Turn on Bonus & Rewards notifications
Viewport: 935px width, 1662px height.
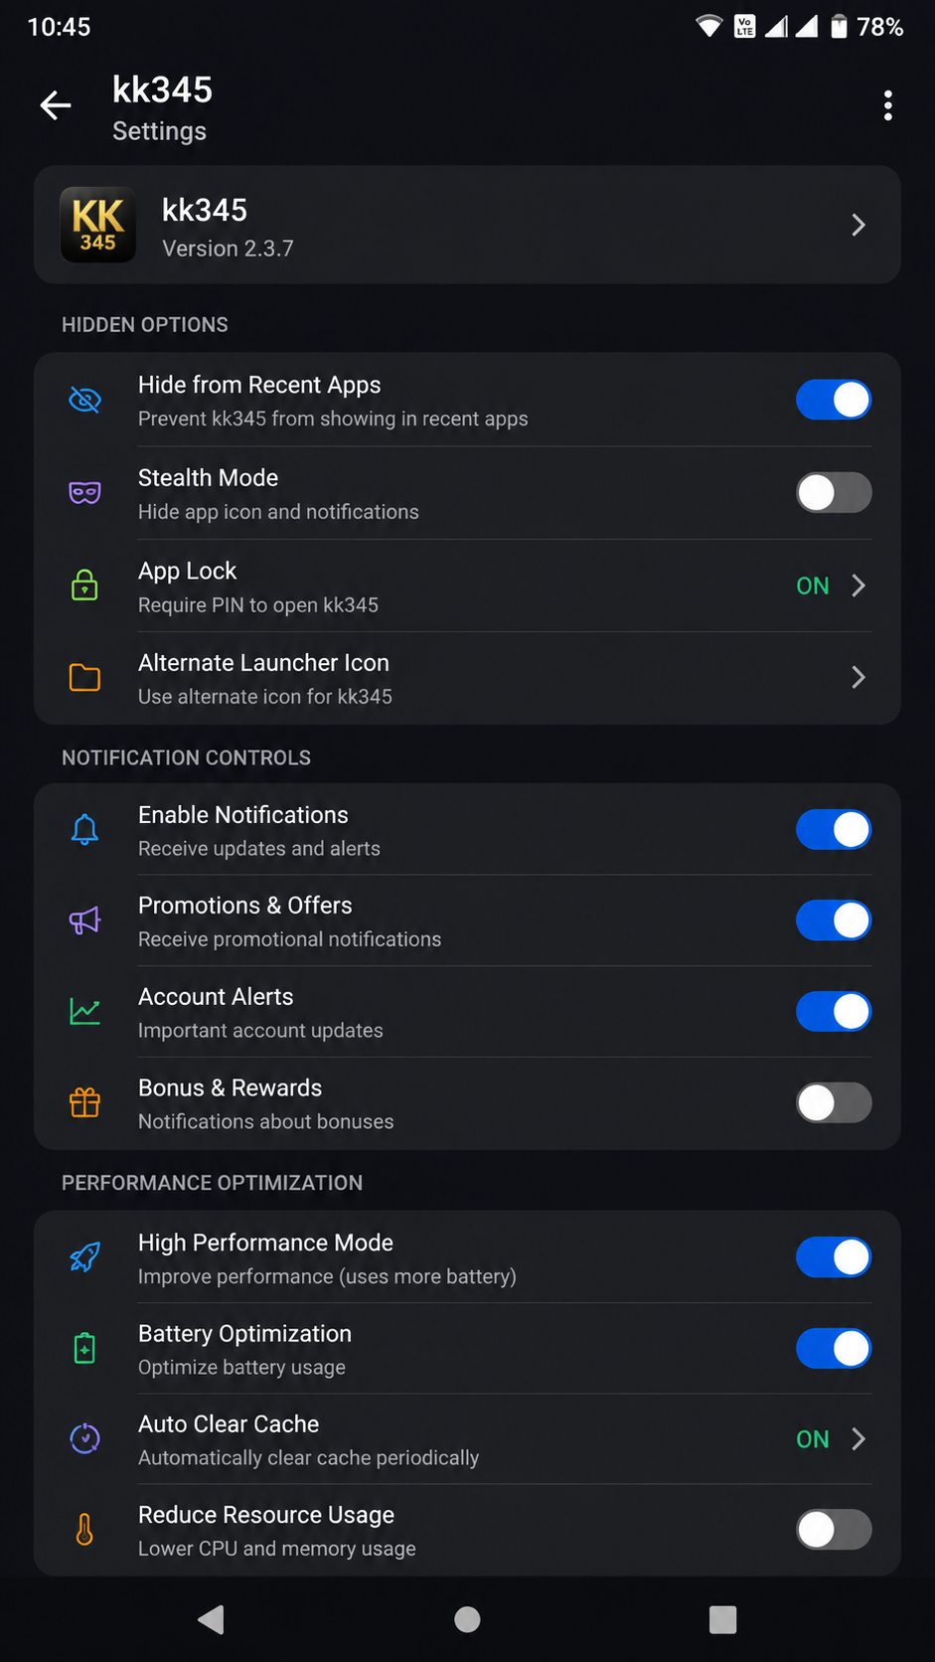(x=834, y=1102)
